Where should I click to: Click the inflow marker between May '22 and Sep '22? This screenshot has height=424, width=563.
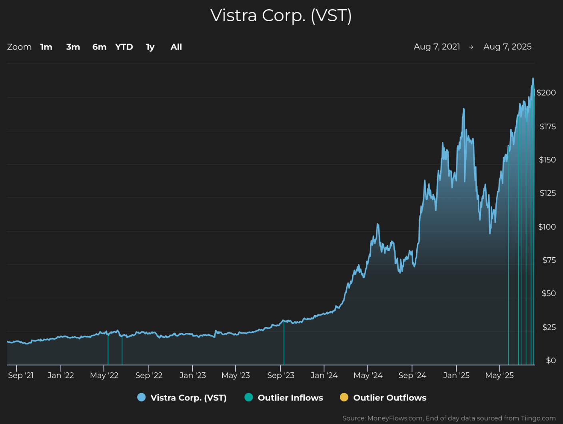click(x=122, y=350)
